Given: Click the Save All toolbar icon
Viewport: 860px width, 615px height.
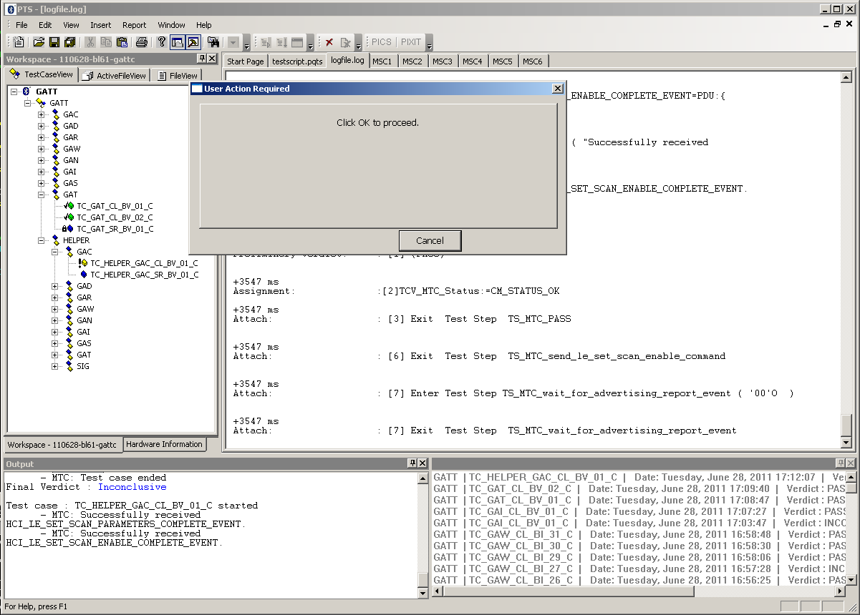Looking at the screenshot, I should point(69,42).
